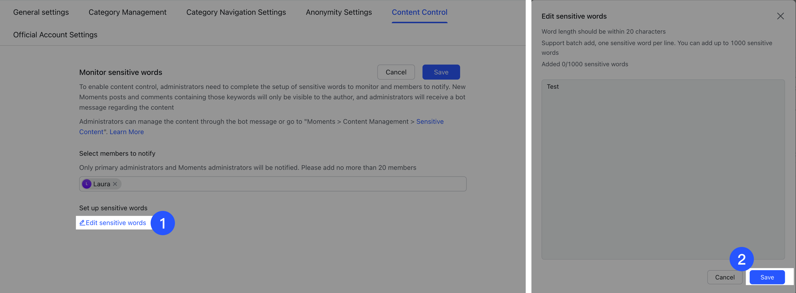Cancel the Monitor sensitive words changes
796x293 pixels.
(396, 72)
